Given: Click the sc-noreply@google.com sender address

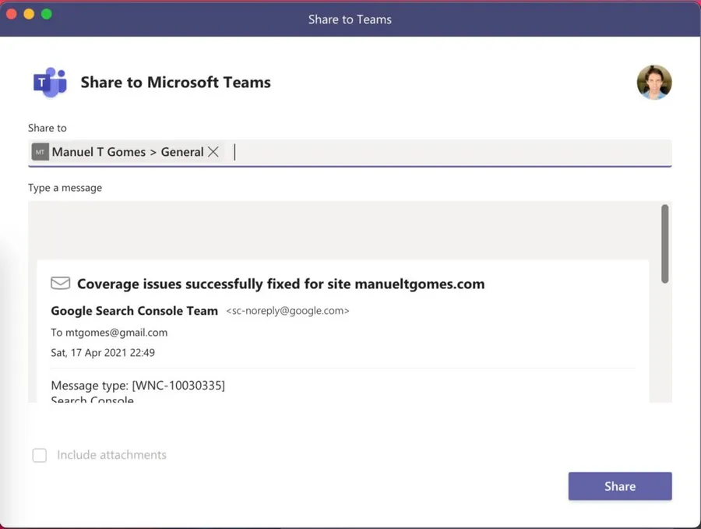Looking at the screenshot, I should point(287,311).
